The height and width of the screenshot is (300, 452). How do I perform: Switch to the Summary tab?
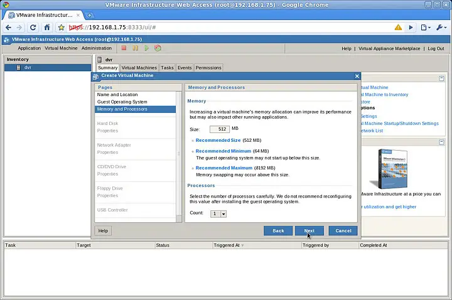point(107,68)
